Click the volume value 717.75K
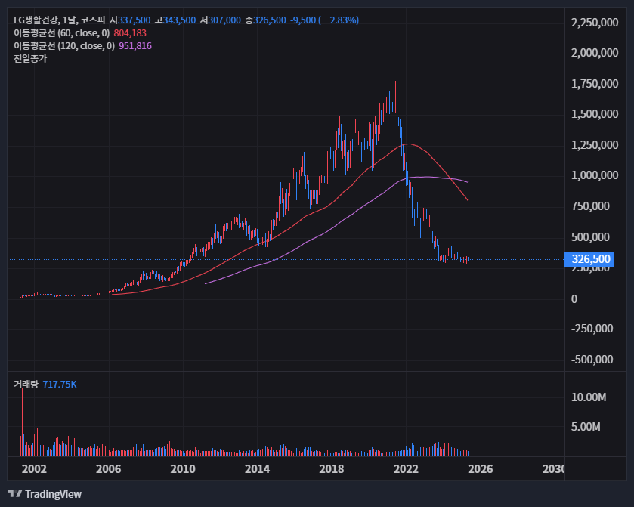This screenshot has height=507, width=634. 60,384
